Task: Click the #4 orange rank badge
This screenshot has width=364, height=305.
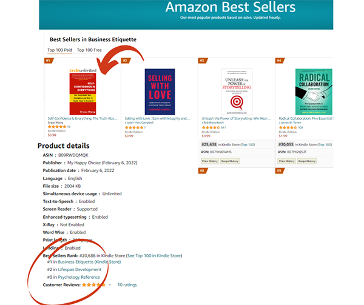Action: point(279,61)
